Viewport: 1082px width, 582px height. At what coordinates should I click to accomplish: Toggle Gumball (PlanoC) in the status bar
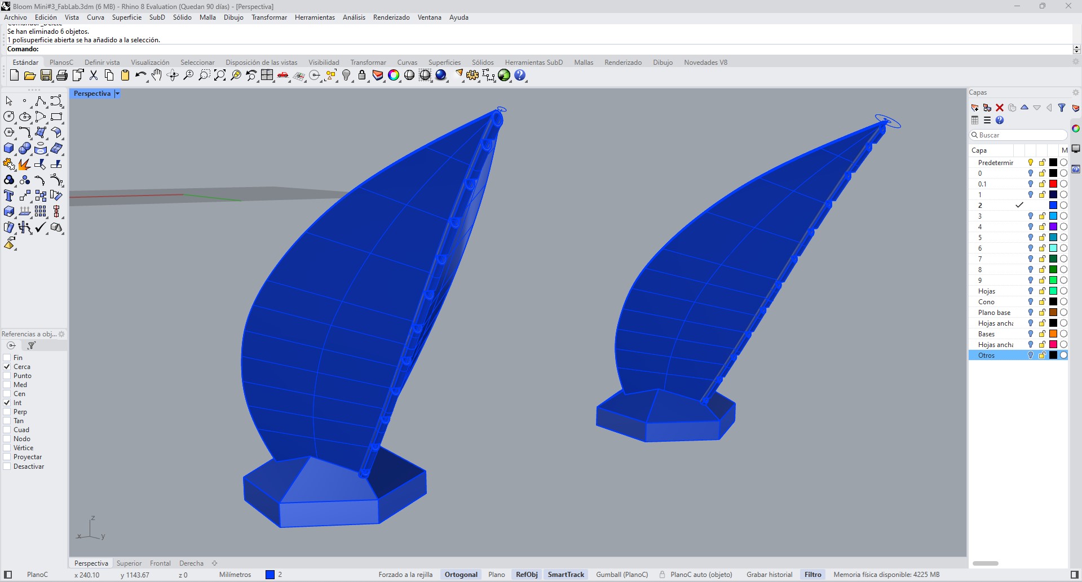pos(622,575)
